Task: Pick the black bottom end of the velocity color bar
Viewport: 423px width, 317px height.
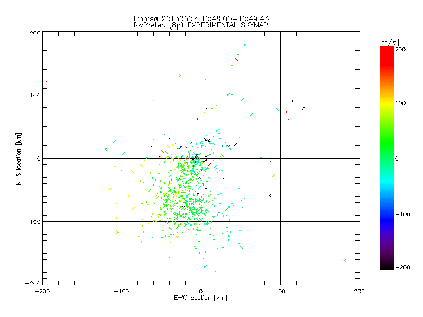Action: click(x=387, y=267)
